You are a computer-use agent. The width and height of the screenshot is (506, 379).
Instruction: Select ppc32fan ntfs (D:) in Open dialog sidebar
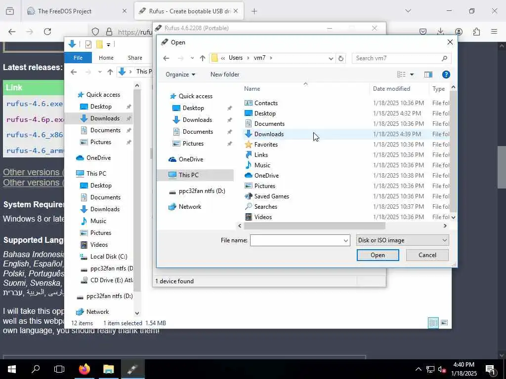pos(197,191)
